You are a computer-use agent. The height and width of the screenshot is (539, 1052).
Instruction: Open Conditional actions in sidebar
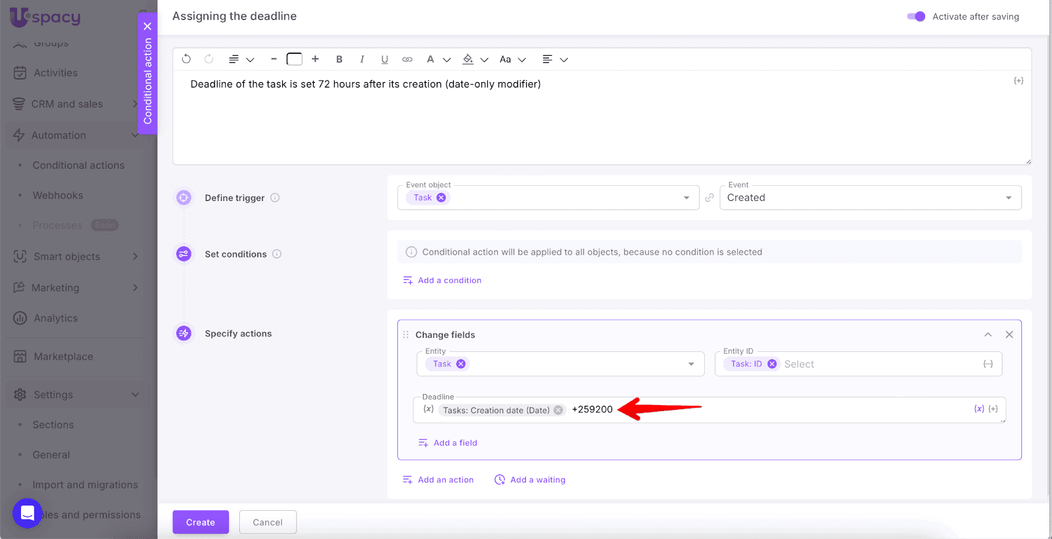78,165
